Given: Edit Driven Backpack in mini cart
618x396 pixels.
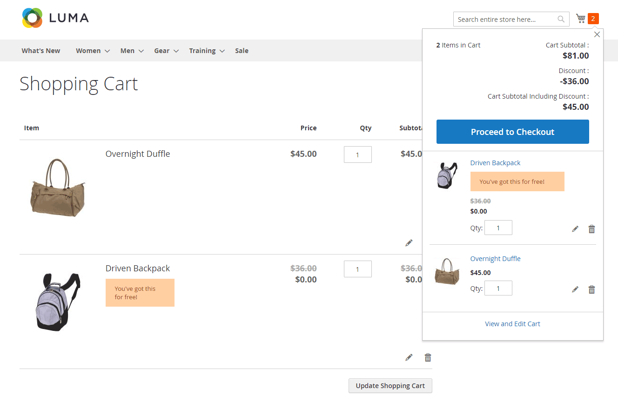Looking at the screenshot, I should (x=575, y=229).
